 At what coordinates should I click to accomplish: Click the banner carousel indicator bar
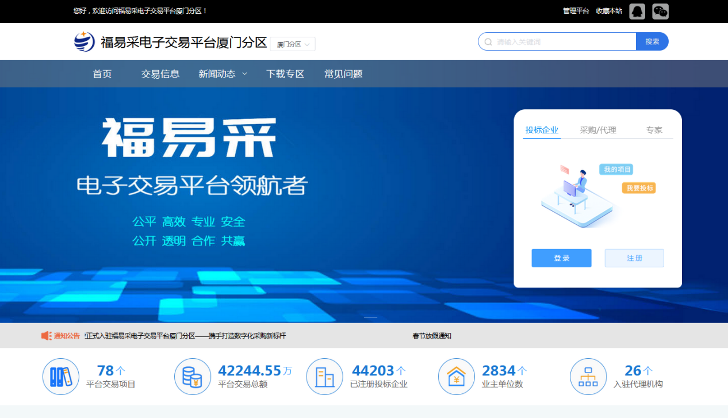pos(371,317)
